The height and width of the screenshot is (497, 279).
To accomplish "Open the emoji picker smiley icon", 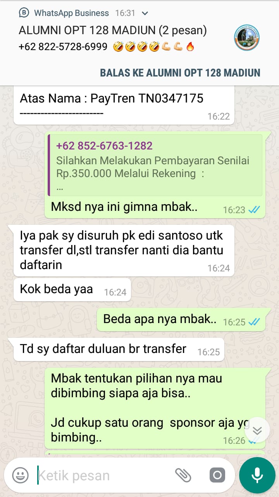I will coord(21,475).
